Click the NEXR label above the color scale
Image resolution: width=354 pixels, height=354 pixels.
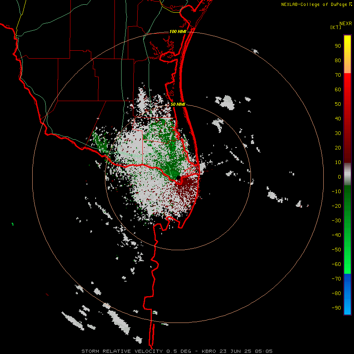tap(345, 24)
